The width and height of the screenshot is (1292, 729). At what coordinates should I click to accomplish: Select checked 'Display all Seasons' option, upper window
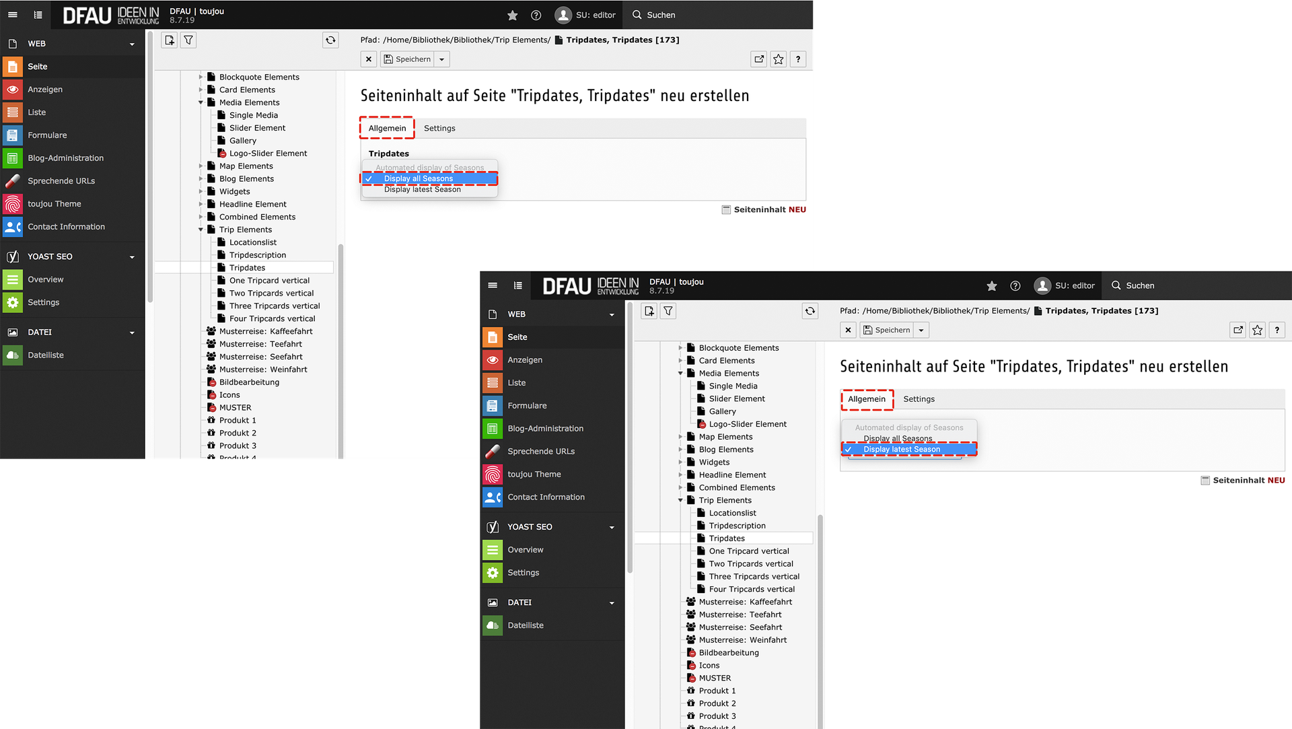[418, 178]
